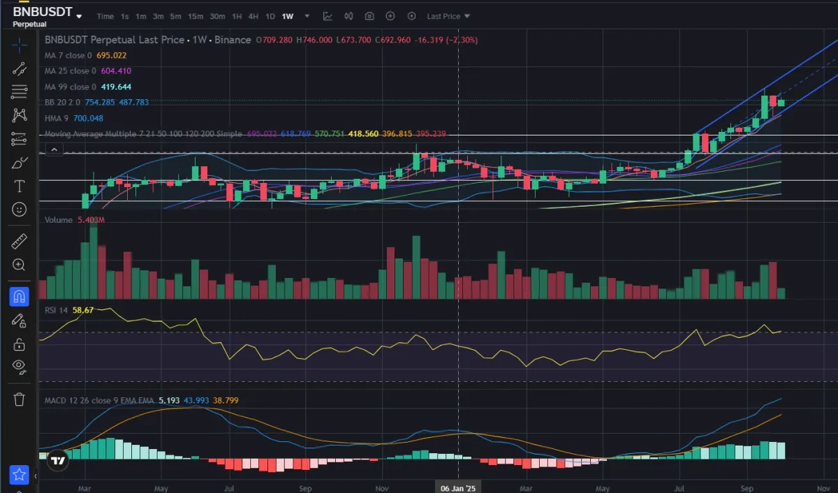Image resolution: width=838 pixels, height=493 pixels.
Task: Select the 4H interval
Action: coord(253,16)
